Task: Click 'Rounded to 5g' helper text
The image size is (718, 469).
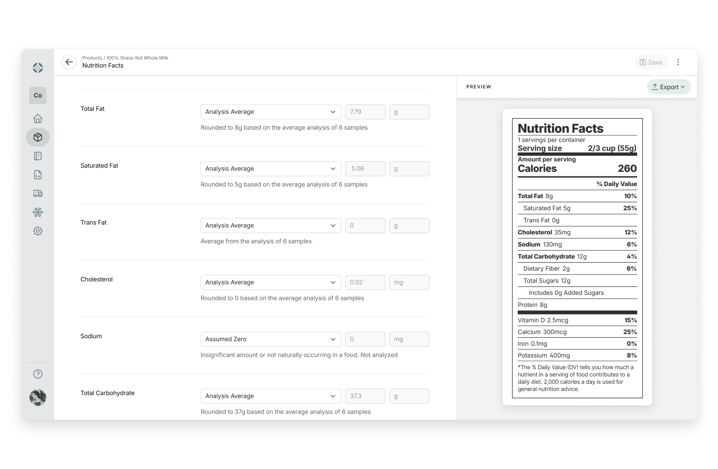Action: coord(284,184)
